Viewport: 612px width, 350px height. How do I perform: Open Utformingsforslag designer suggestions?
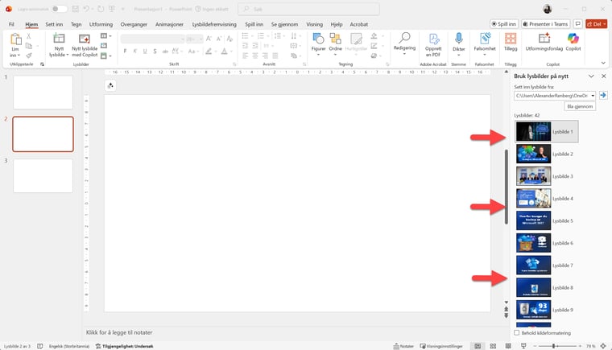click(544, 42)
